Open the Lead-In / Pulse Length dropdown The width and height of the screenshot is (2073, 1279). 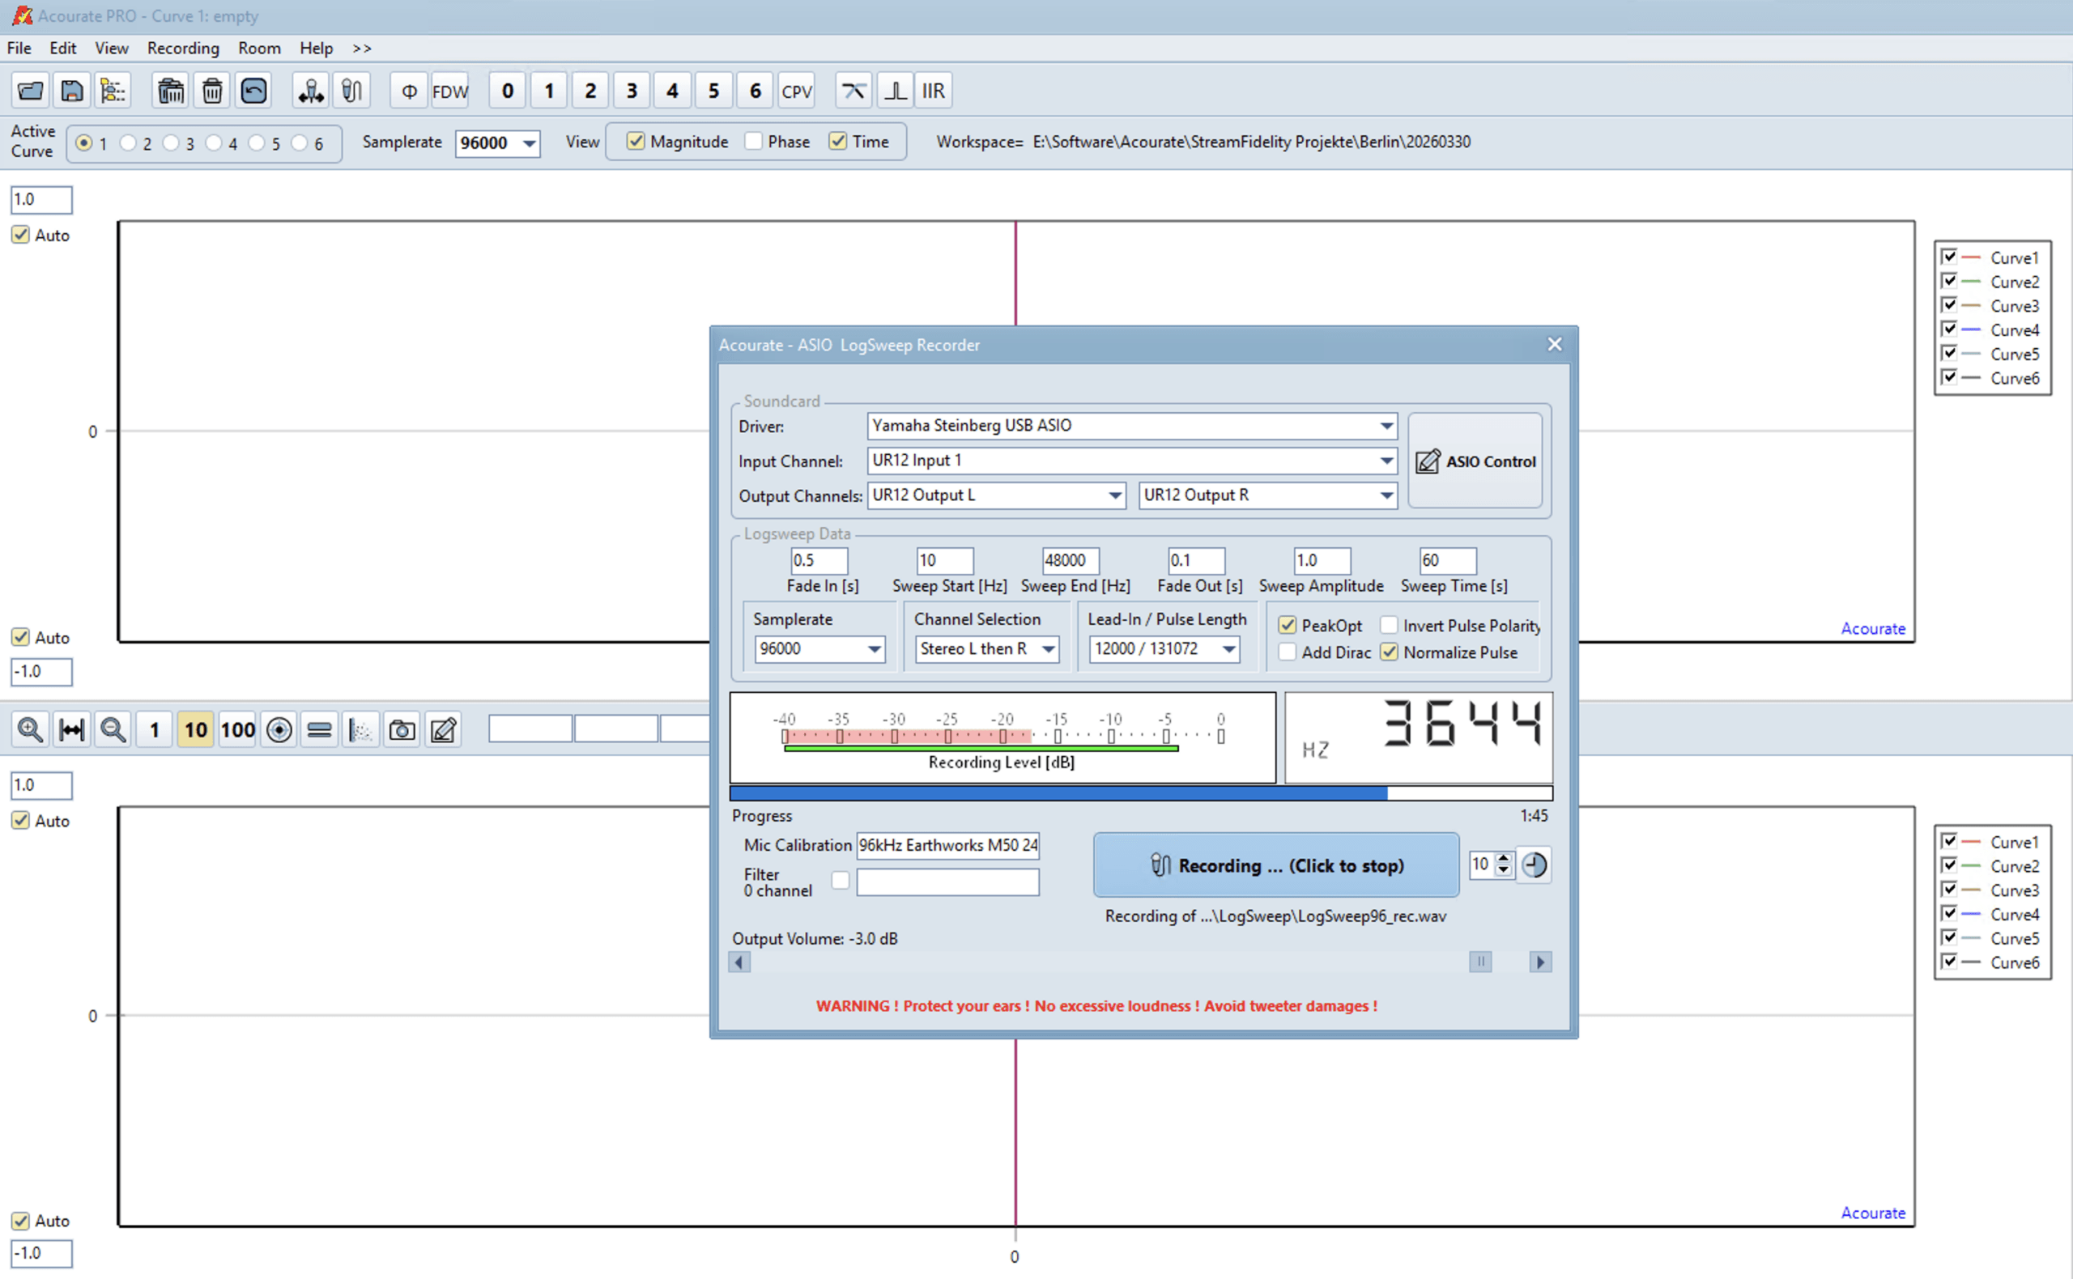1228,648
